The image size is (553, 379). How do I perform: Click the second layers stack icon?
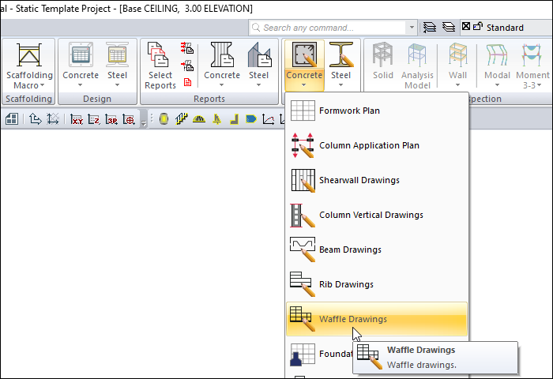coord(449,27)
